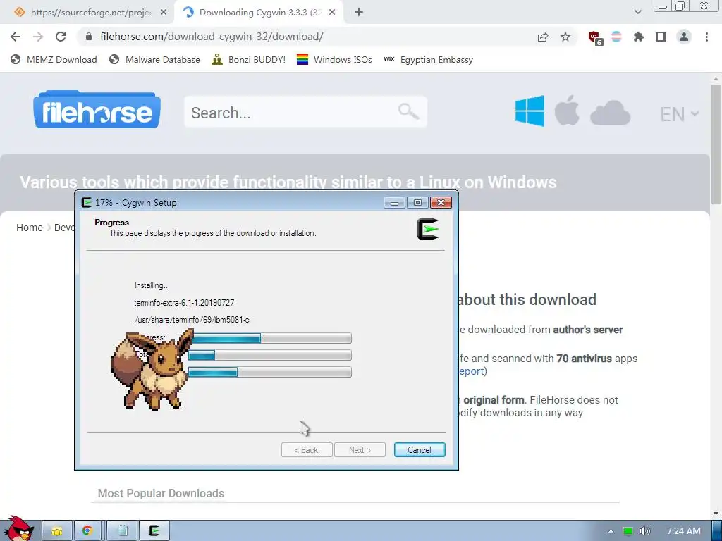Go back with the browser back arrow
Viewport: 722px width, 541px height.
pos(16,37)
